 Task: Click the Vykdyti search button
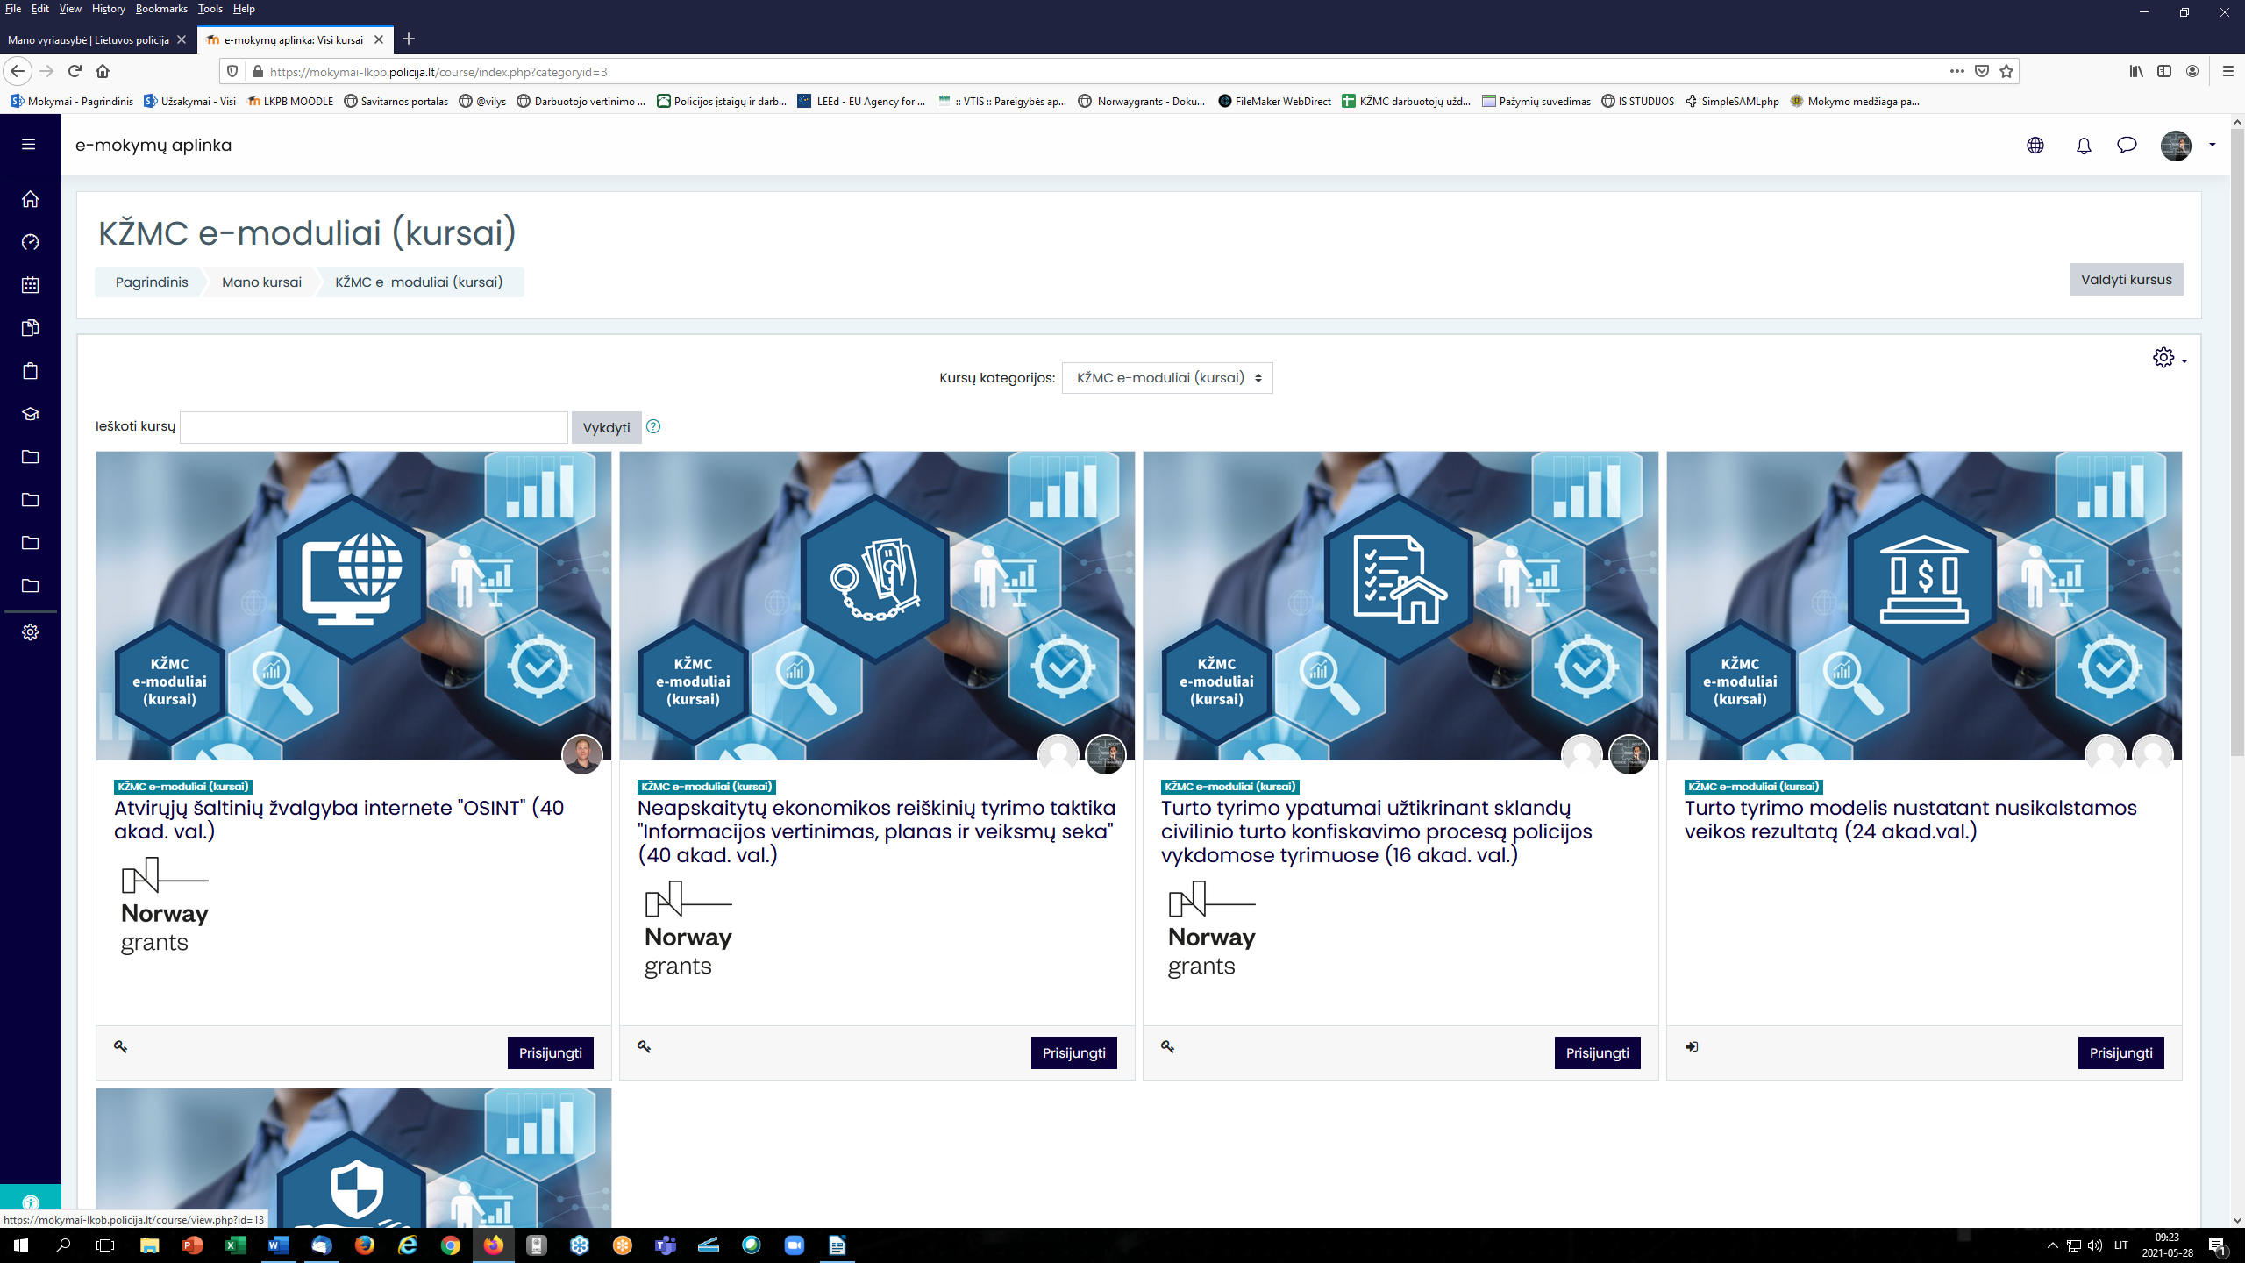(606, 427)
